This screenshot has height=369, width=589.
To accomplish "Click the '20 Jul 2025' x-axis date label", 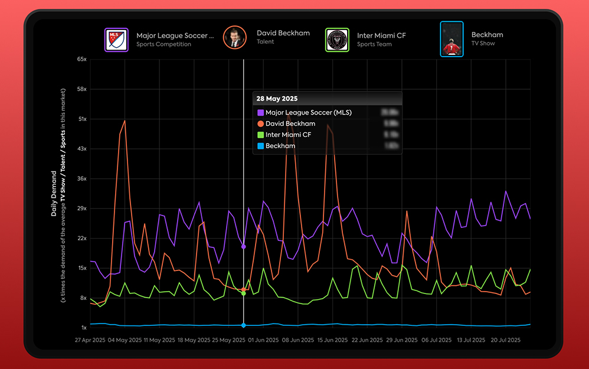I will click(506, 340).
